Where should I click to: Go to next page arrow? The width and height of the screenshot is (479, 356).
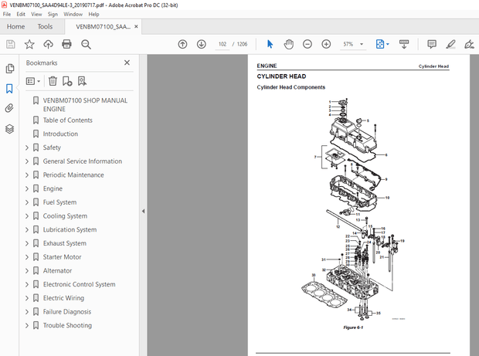click(202, 44)
